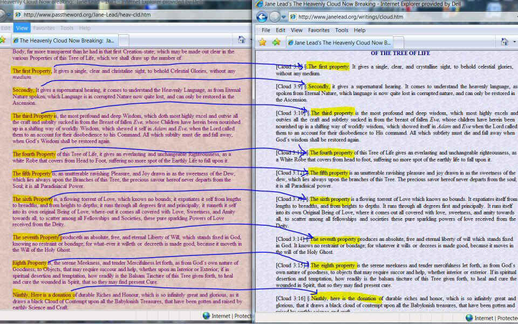Click 'The third Property' text in left page

[x=33, y=116]
